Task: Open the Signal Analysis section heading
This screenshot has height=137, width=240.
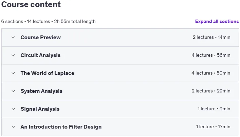Action: (x=40, y=109)
